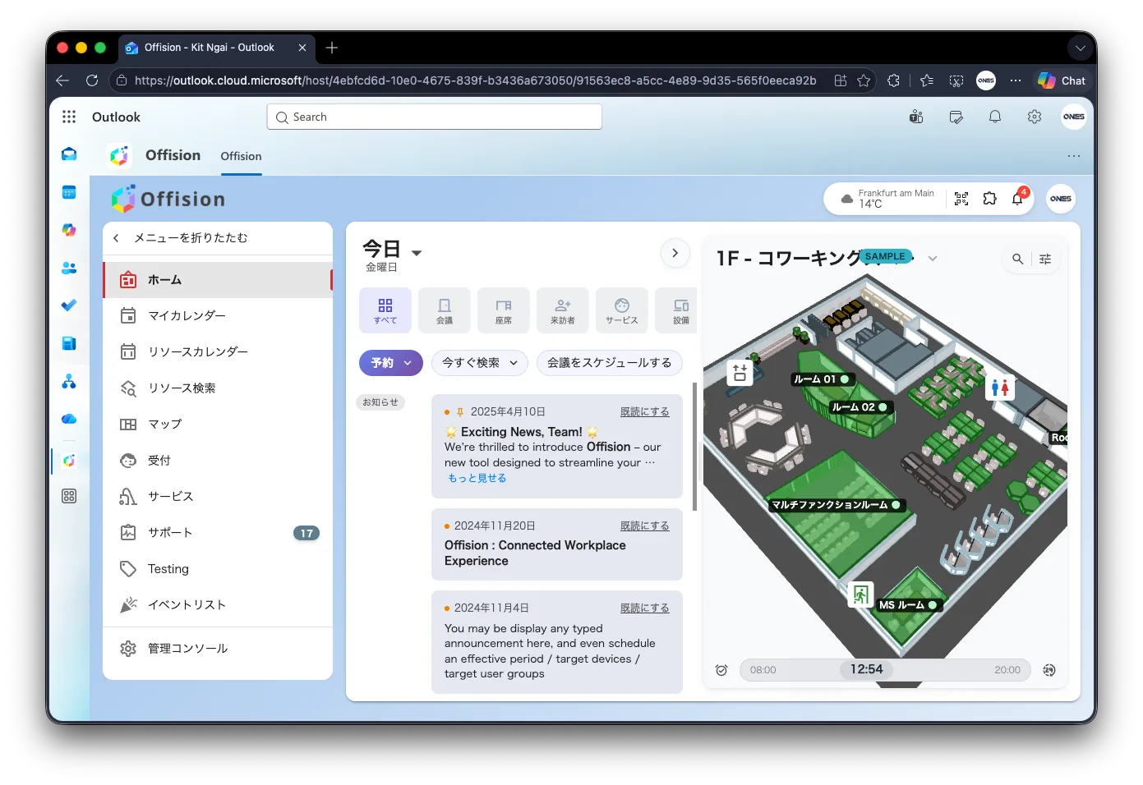This screenshot has height=785, width=1143.
Task: Open Offision notifications bell with badge 4
Action: point(1018,198)
